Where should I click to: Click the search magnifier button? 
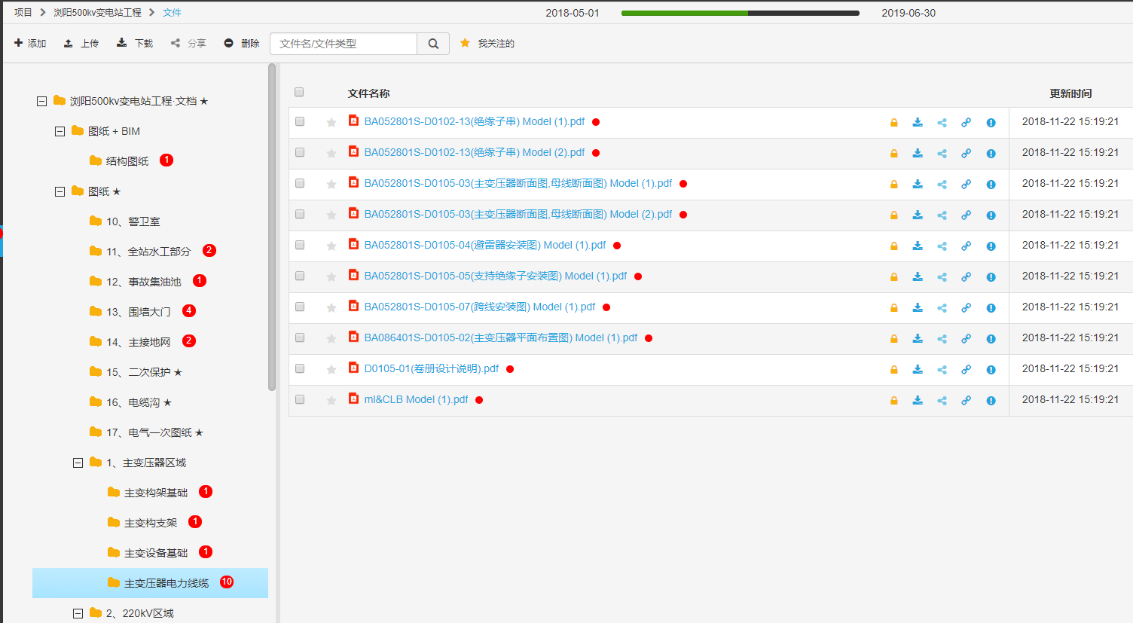pyautogui.click(x=433, y=44)
